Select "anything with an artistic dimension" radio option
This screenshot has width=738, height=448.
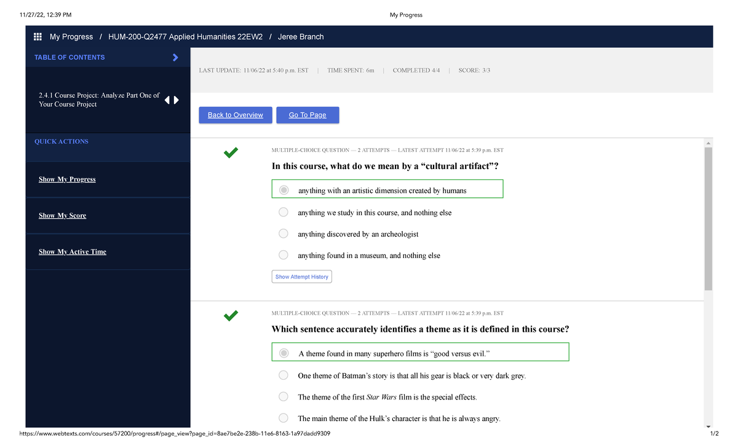pos(284,191)
